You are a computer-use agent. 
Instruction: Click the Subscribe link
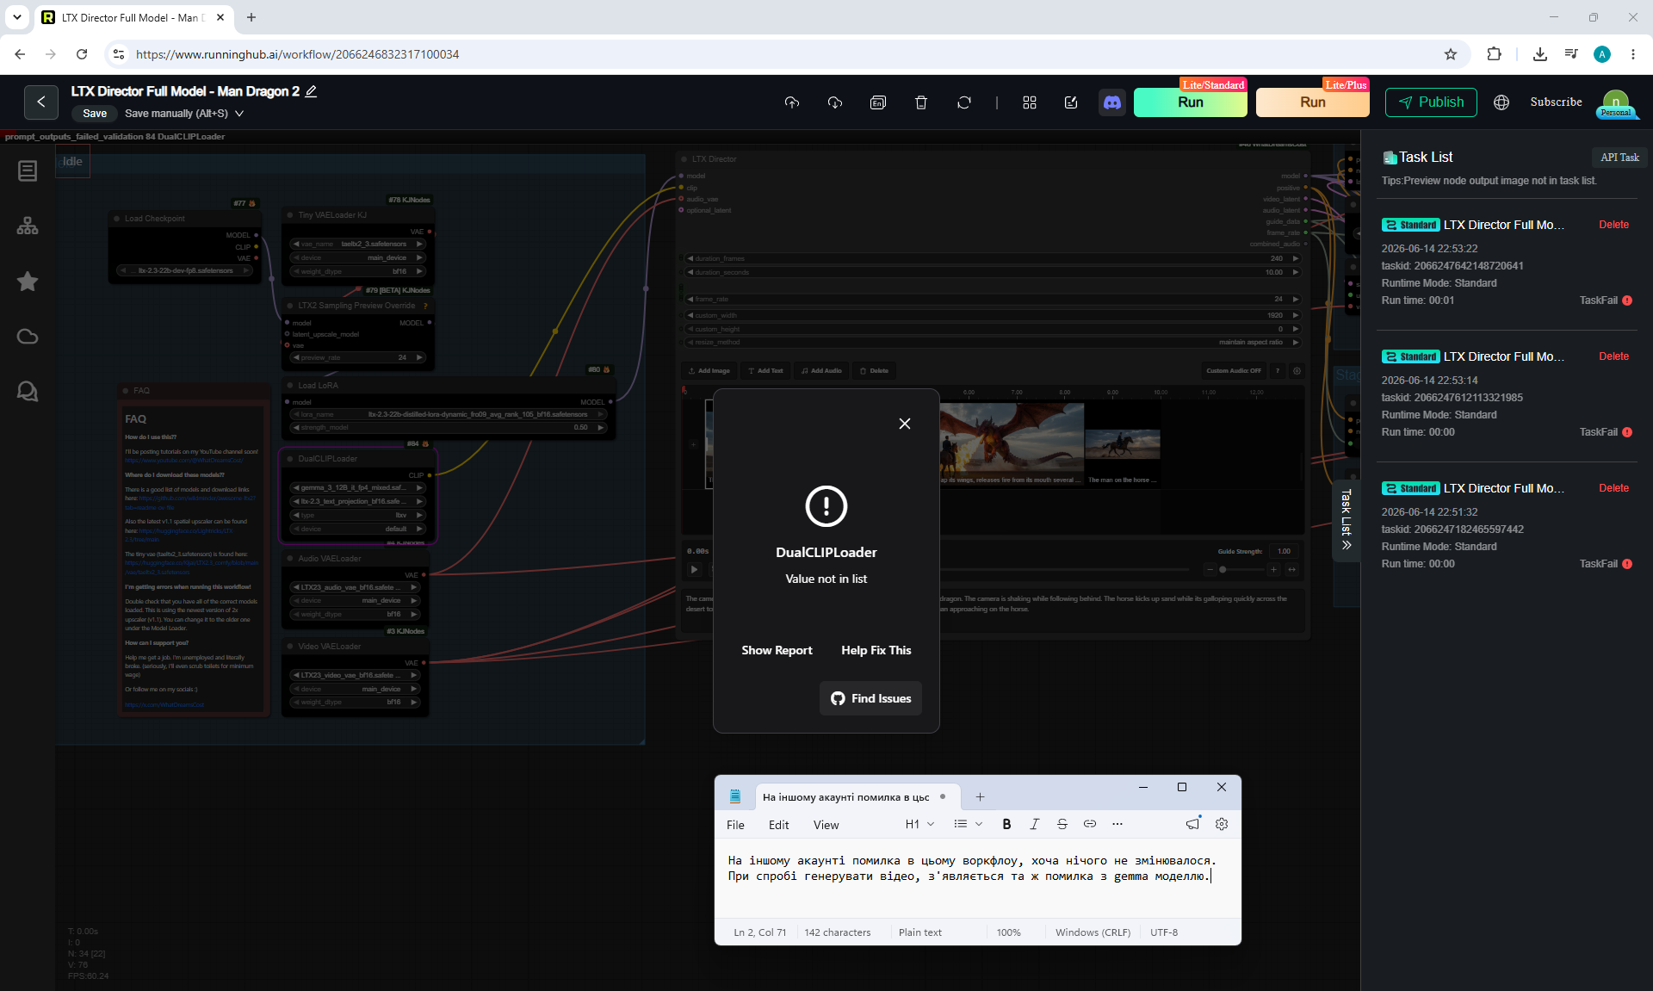click(1556, 102)
